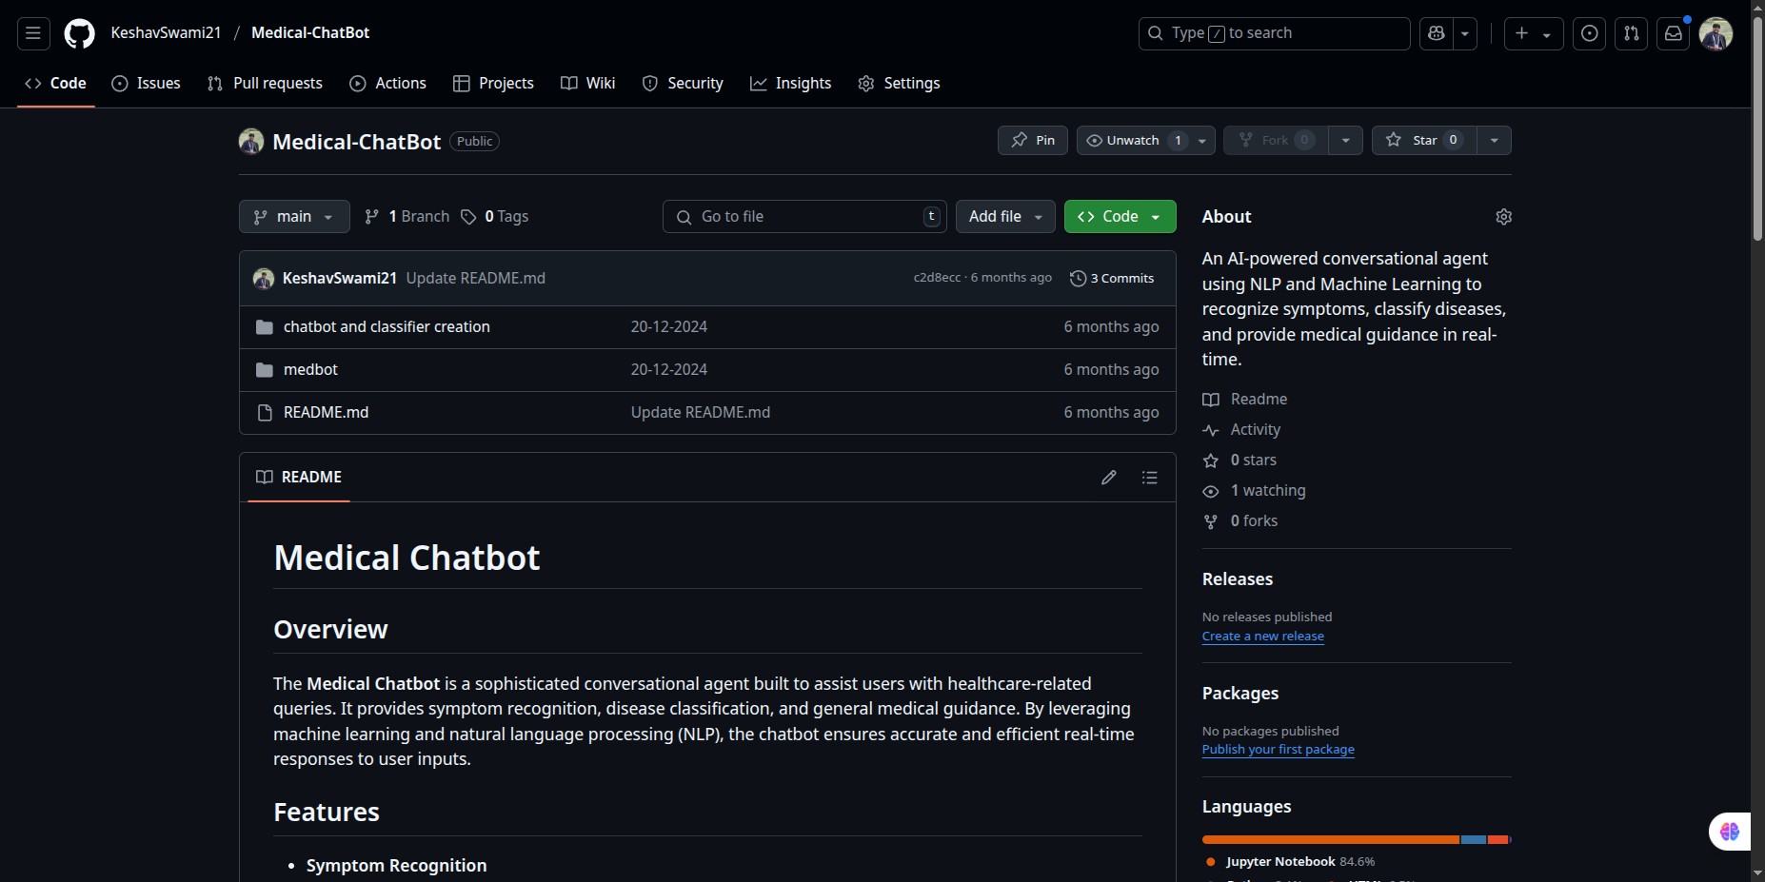The width and height of the screenshot is (1765, 882).
Task: Click Publish your first package link
Action: (1278, 750)
